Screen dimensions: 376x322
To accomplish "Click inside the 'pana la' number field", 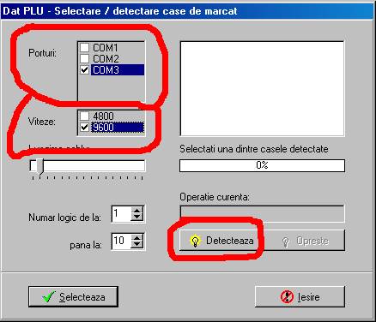I will point(122,241).
